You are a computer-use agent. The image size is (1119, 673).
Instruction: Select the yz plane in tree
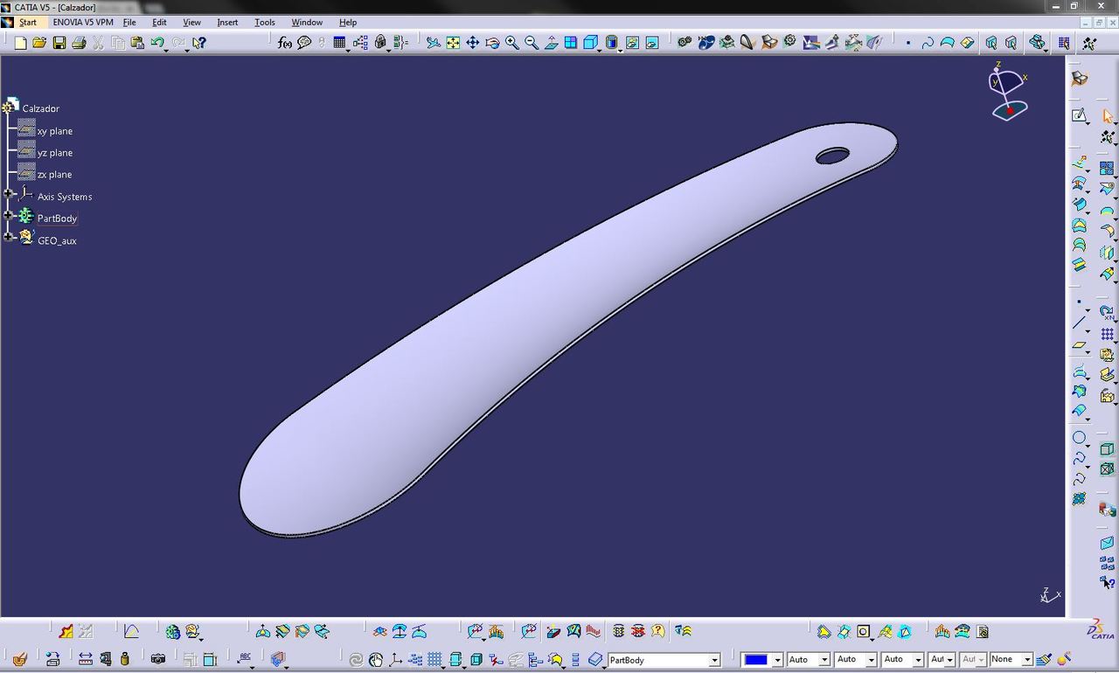pos(54,153)
